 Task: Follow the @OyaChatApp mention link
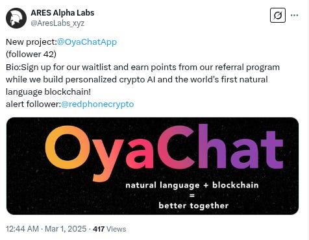pyautogui.click(x=87, y=42)
